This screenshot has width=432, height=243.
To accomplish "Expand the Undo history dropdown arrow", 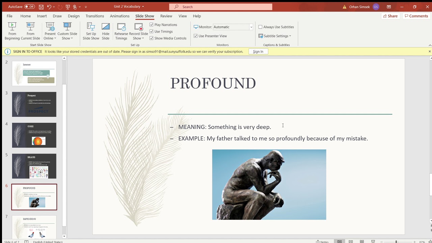I will [x=54, y=7].
